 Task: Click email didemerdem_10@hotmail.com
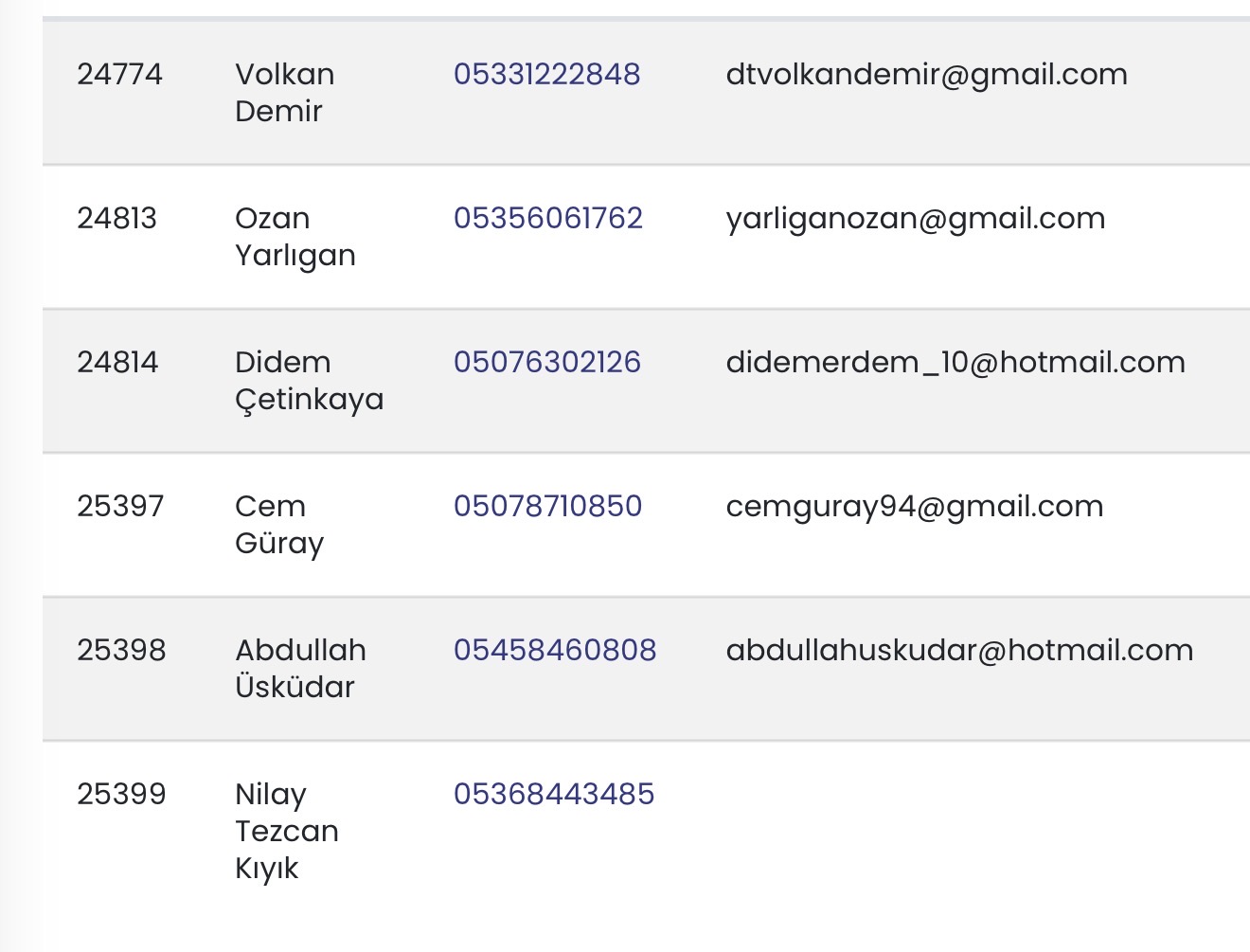point(955,363)
